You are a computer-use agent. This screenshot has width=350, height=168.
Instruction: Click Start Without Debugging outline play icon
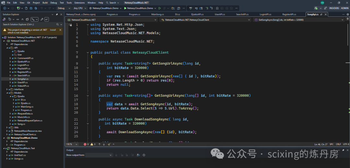(x=159, y=8)
